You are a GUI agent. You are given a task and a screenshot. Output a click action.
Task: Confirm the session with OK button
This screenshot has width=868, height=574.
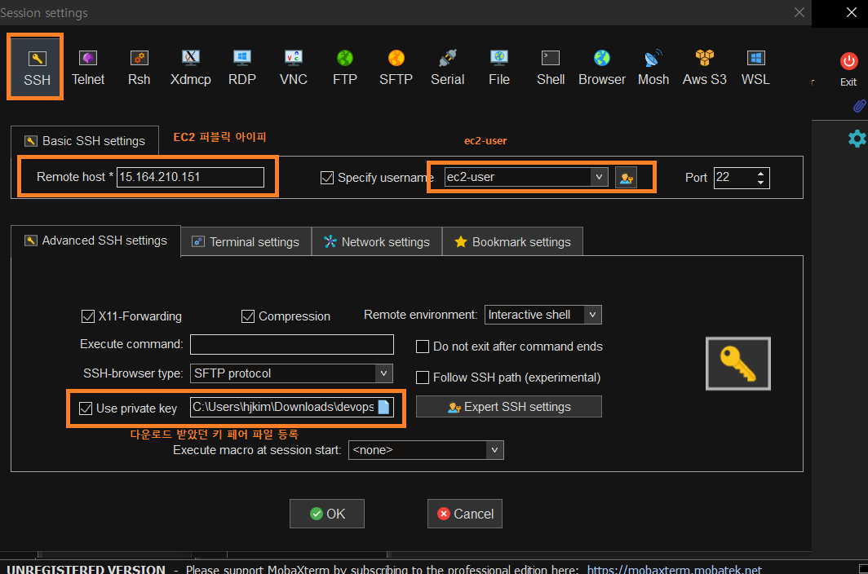tap(327, 514)
